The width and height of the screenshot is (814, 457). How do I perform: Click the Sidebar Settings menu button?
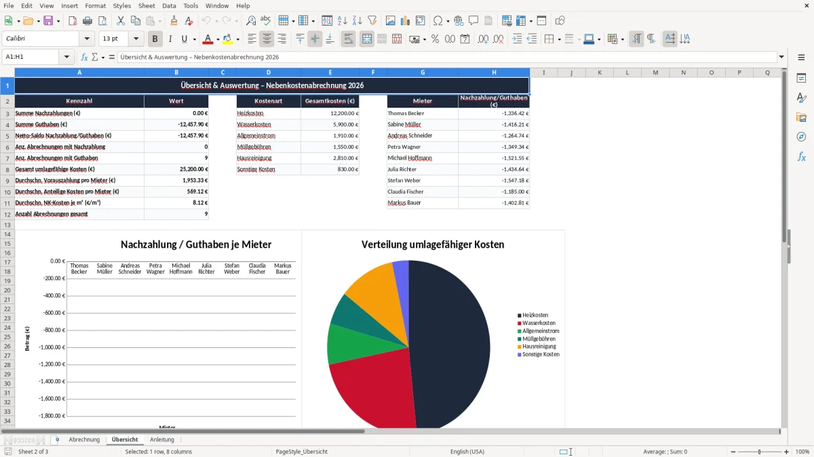point(801,58)
